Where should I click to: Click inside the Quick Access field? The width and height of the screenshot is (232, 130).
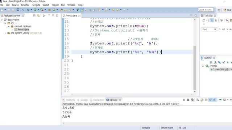pyautogui.click(x=206, y=10)
